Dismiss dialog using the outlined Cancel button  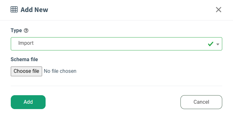coord(201,102)
